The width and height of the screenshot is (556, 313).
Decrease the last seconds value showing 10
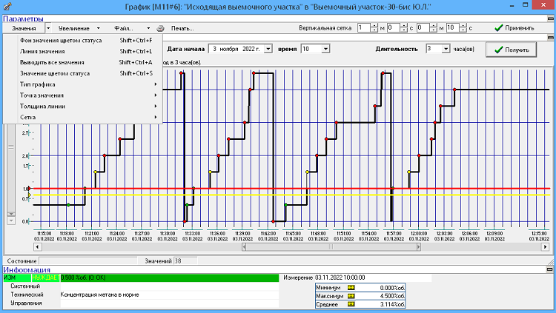463,30
